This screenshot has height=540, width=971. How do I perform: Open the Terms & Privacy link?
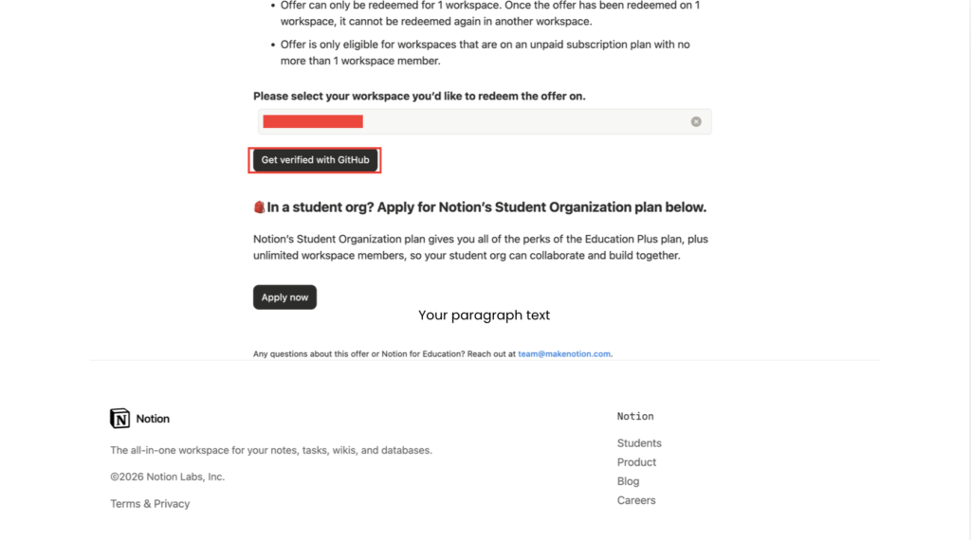coord(150,504)
